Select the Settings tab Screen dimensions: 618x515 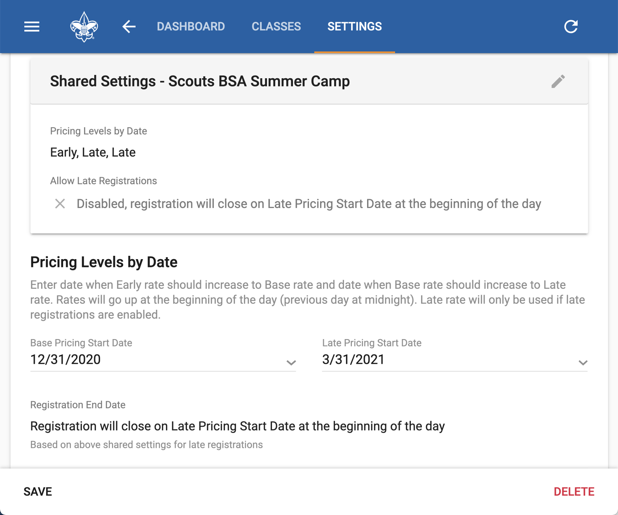click(x=355, y=27)
